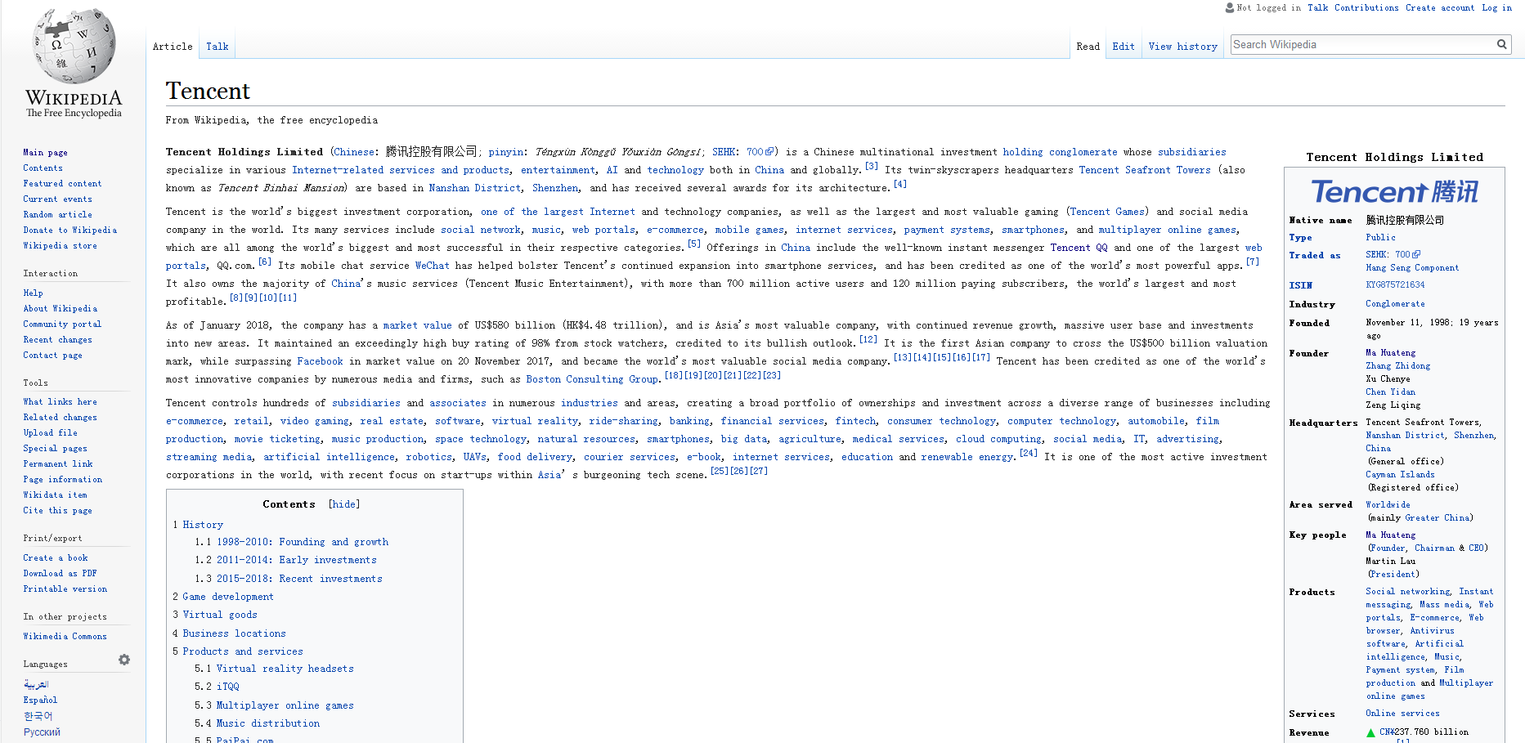
Task: Open Boston Consulting Group link
Action: coord(592,379)
